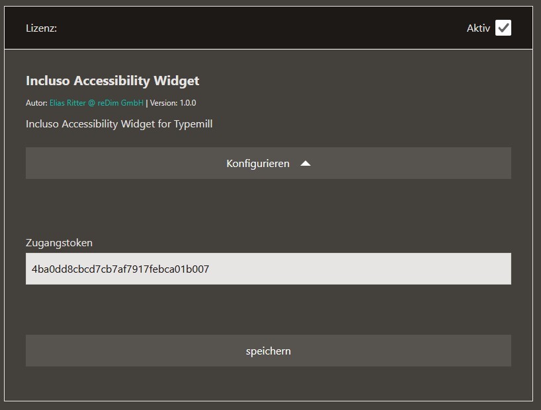The width and height of the screenshot is (541, 410).
Task: Collapse section using the upward triangle icon
Action: [x=306, y=163]
